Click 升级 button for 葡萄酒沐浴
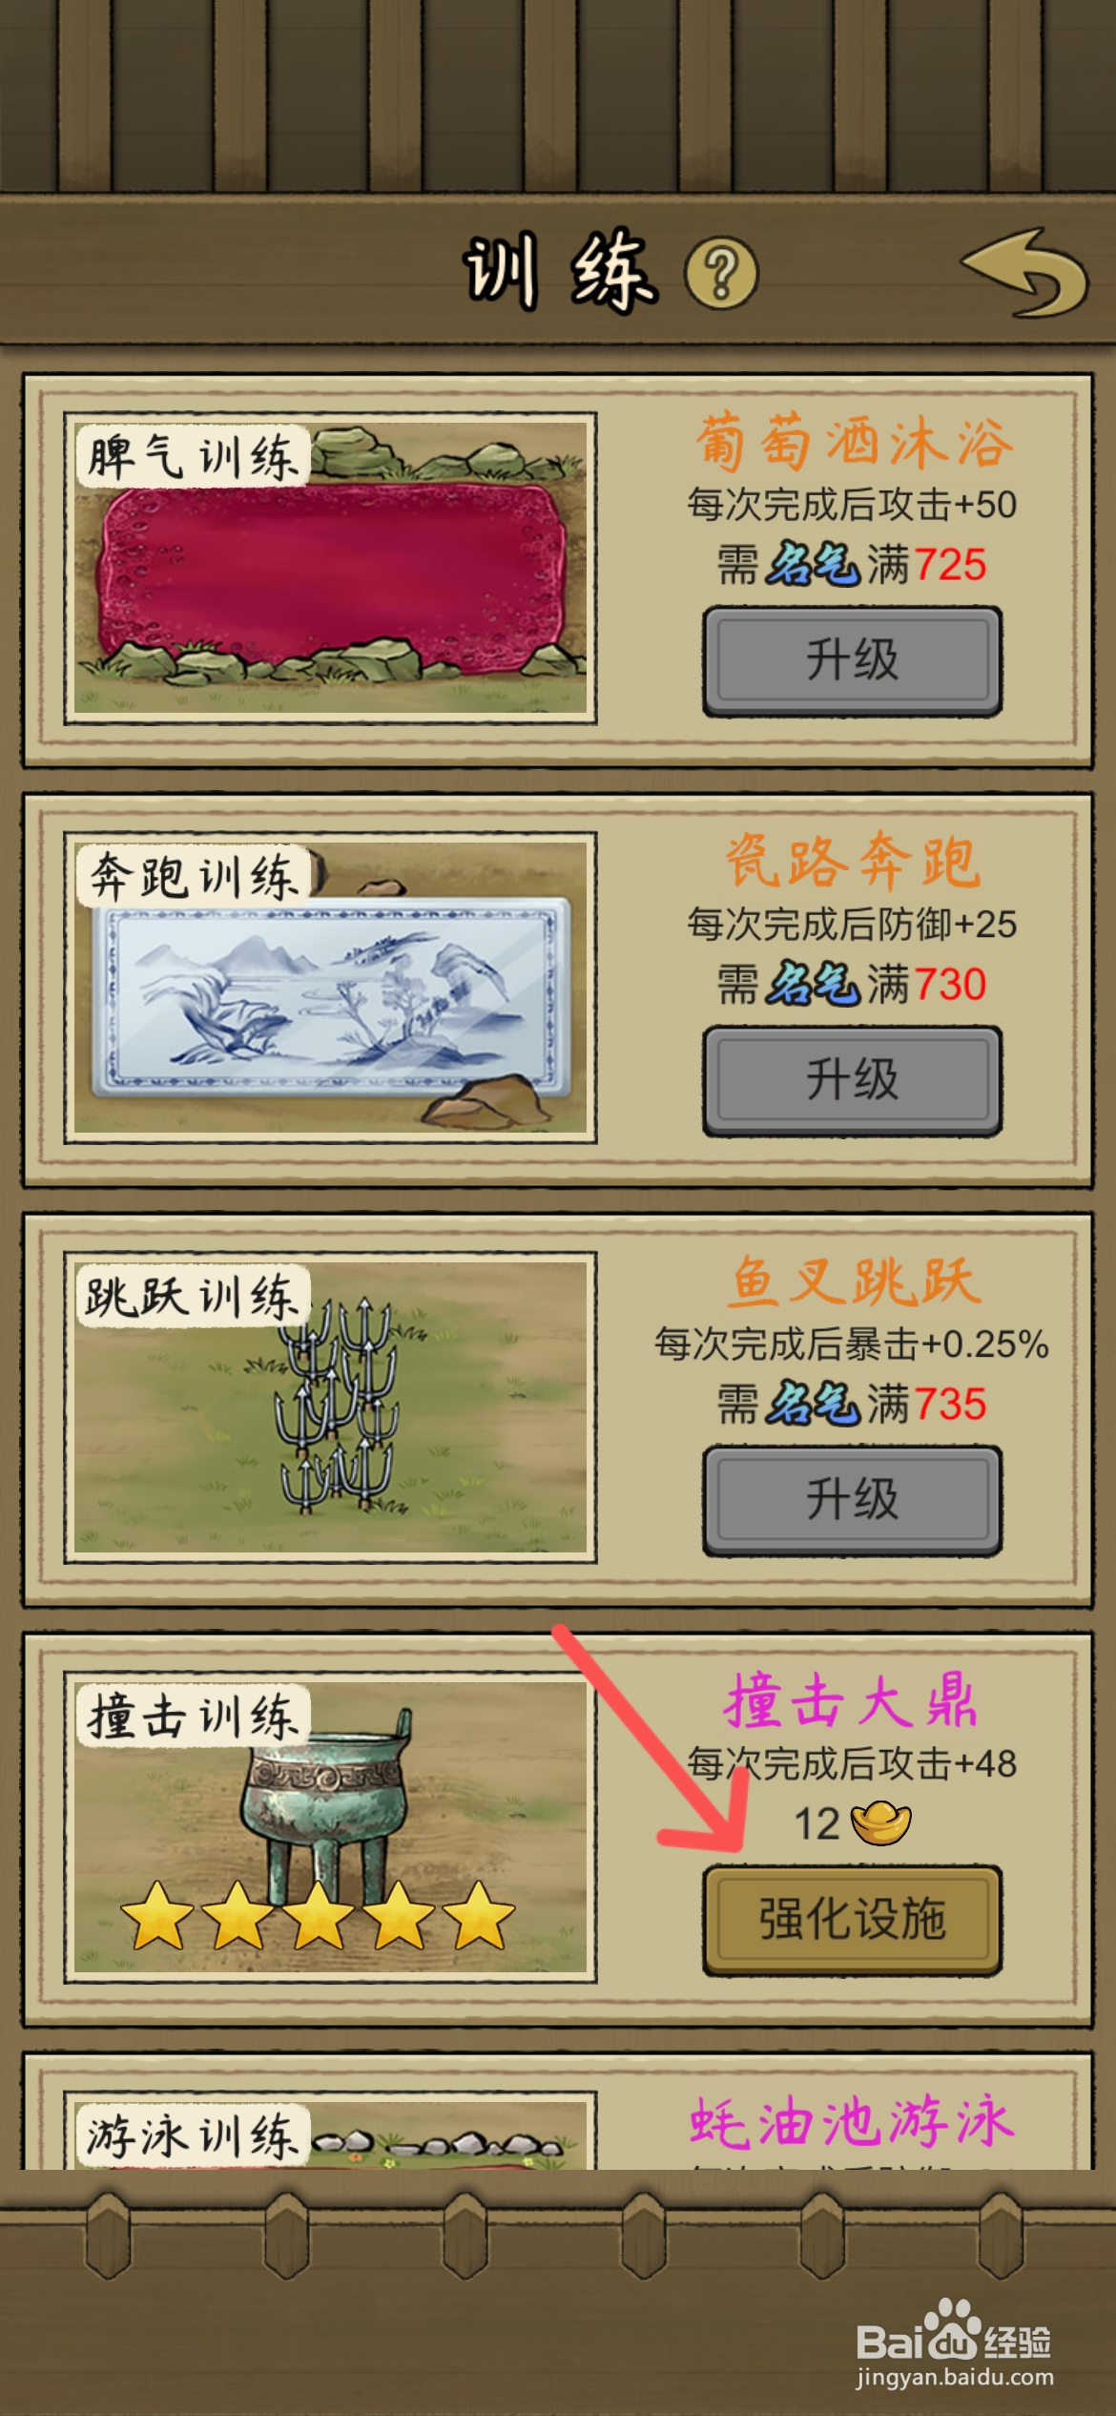Viewport: 1116px width, 2416px height. 852,660
